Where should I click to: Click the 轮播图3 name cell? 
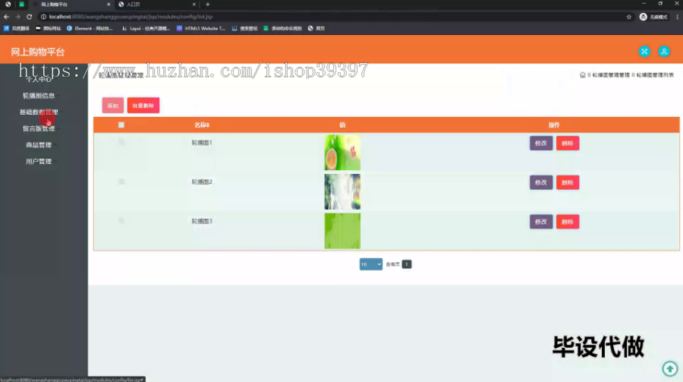coord(202,221)
